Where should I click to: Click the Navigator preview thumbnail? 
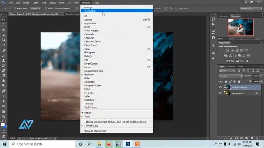(x=240, y=28)
